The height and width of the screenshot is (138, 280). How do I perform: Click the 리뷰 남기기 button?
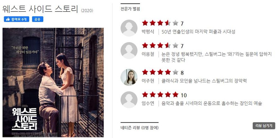pos(264,126)
